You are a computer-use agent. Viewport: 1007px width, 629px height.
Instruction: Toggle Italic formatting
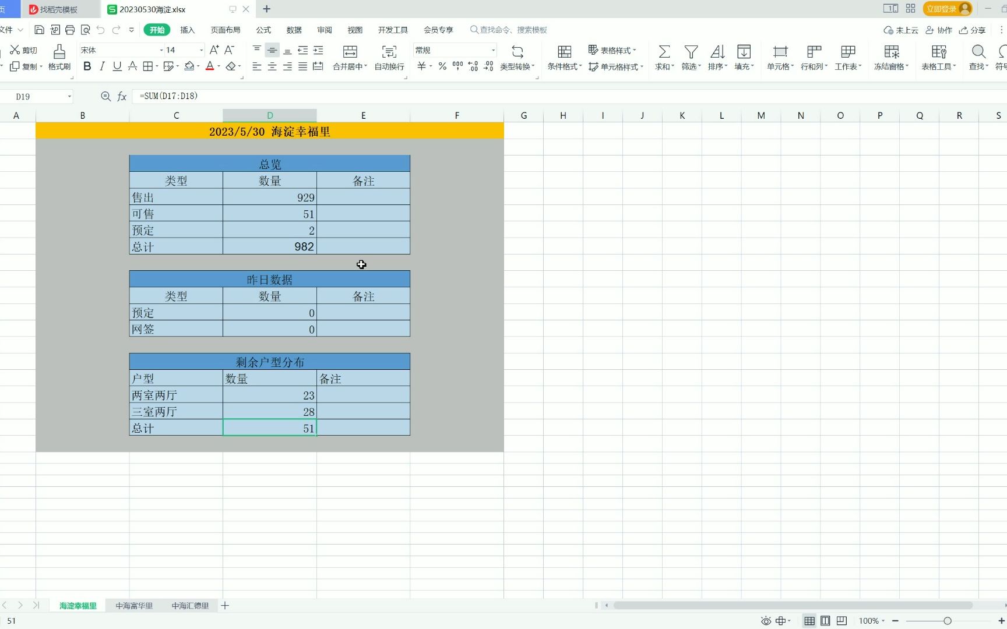tap(102, 66)
